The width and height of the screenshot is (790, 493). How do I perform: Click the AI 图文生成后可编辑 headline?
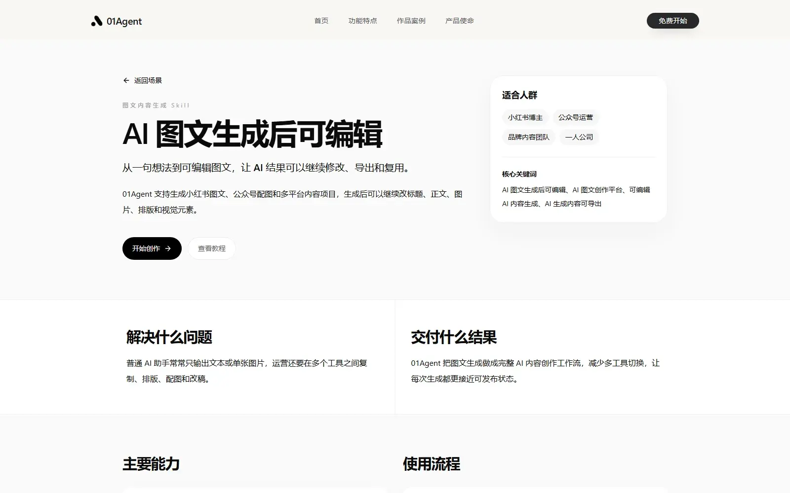tap(252, 134)
